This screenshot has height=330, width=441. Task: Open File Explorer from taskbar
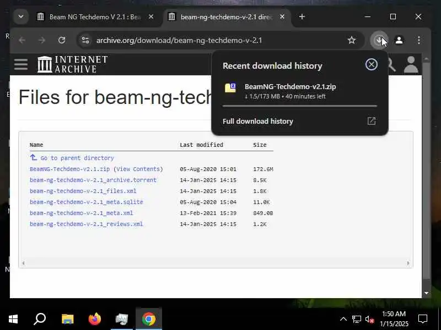click(67, 319)
